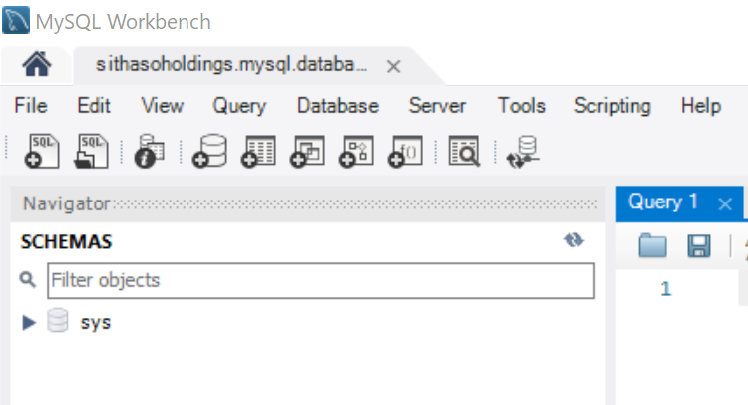Click the create new table icon
This screenshot has width=748, height=405.
point(259,151)
